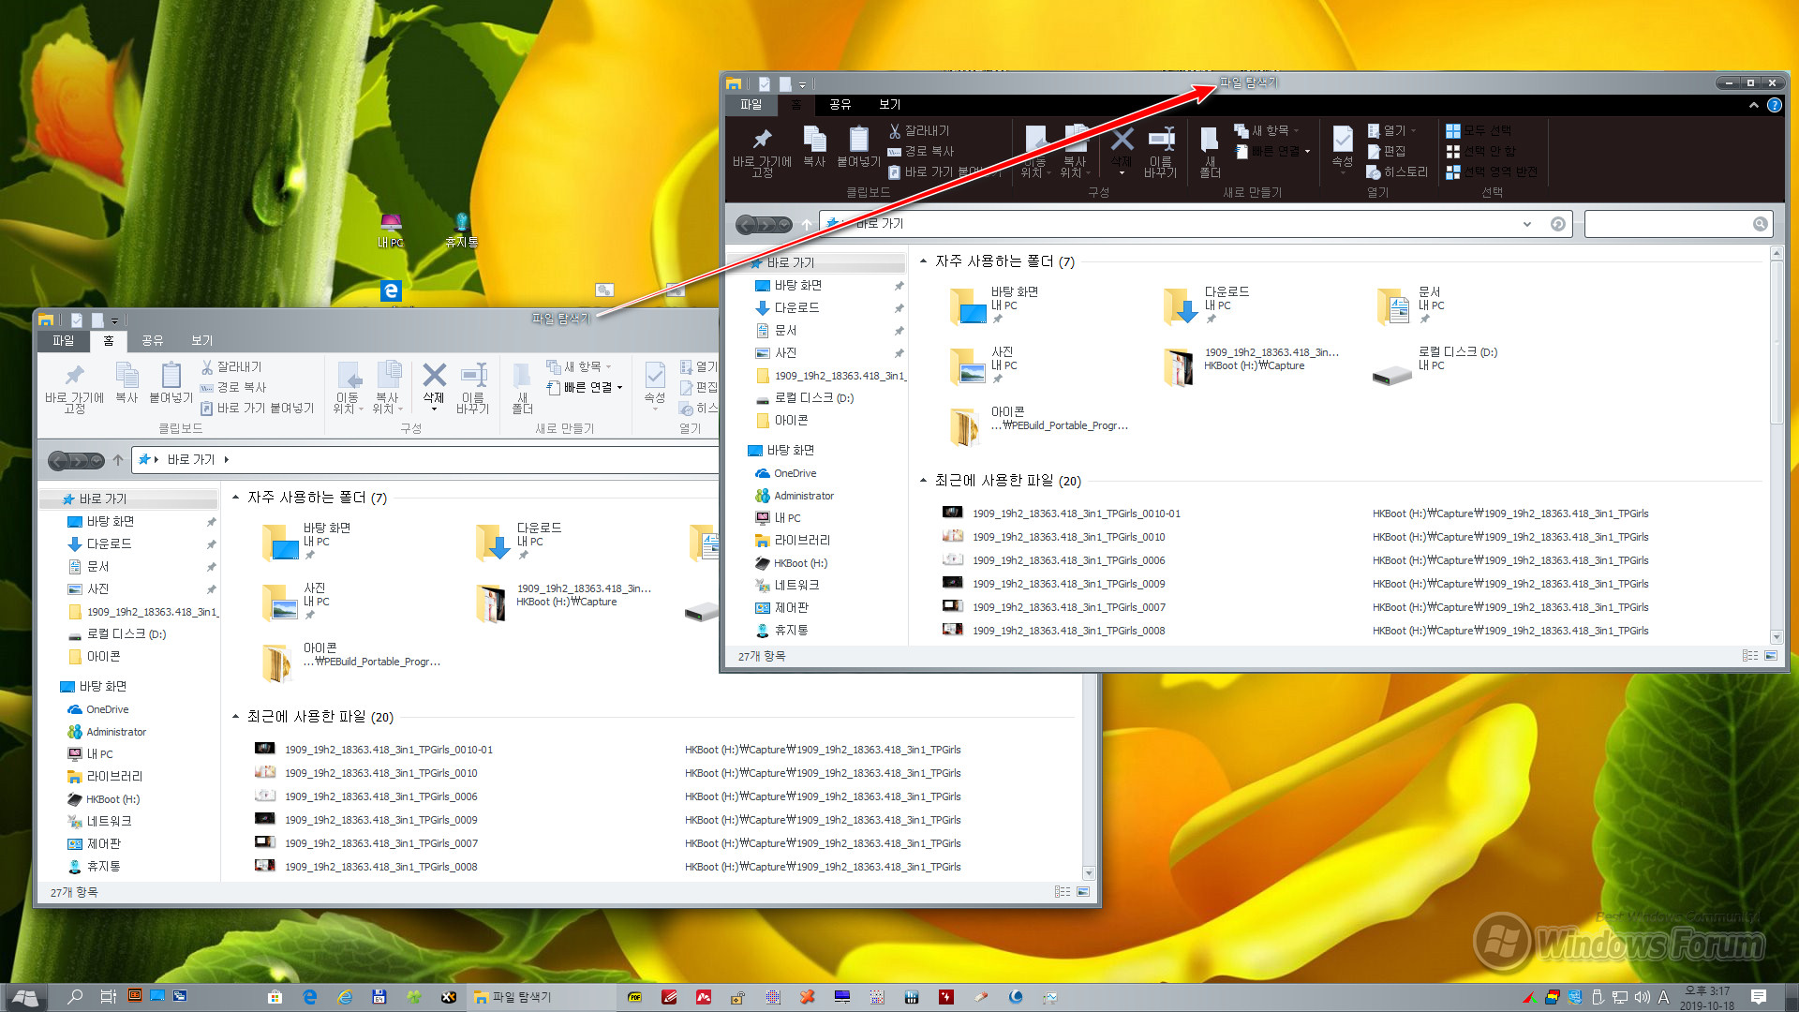The width and height of the screenshot is (1799, 1012).
Task: Open 새 항목 dropdown in light-ribbon window
Action: click(608, 367)
